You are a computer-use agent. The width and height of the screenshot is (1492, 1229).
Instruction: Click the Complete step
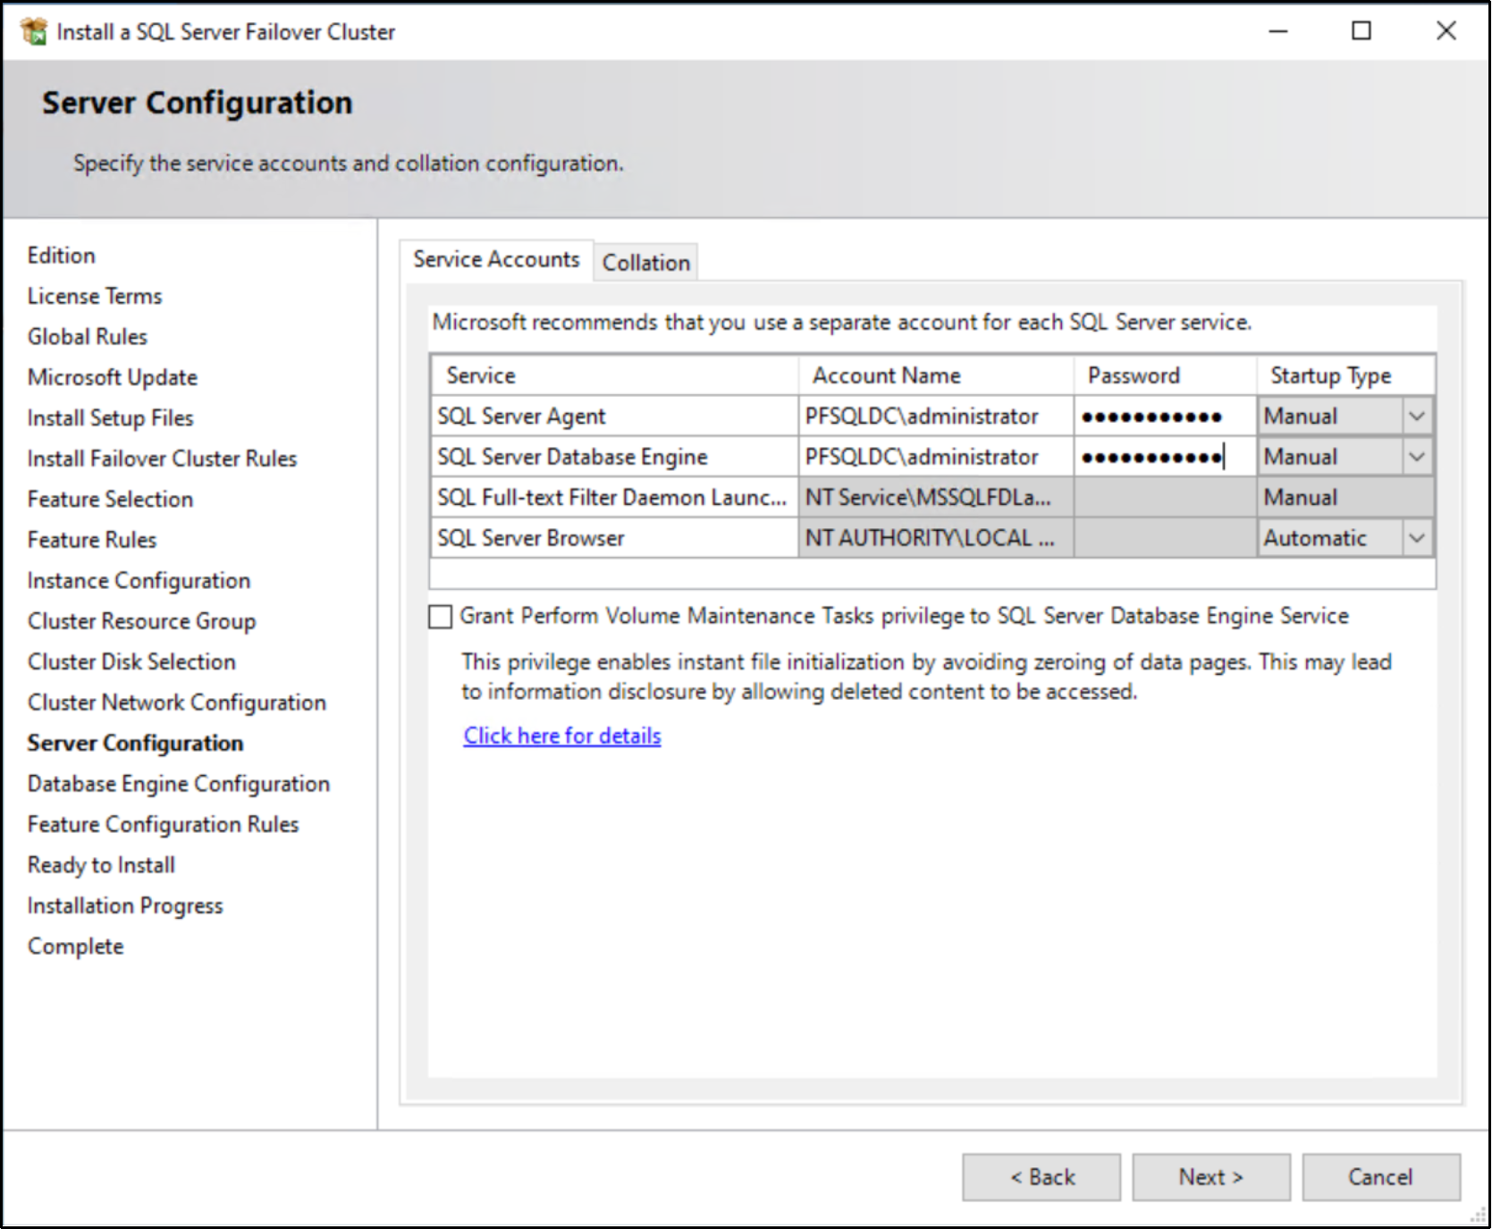pyautogui.click(x=76, y=947)
